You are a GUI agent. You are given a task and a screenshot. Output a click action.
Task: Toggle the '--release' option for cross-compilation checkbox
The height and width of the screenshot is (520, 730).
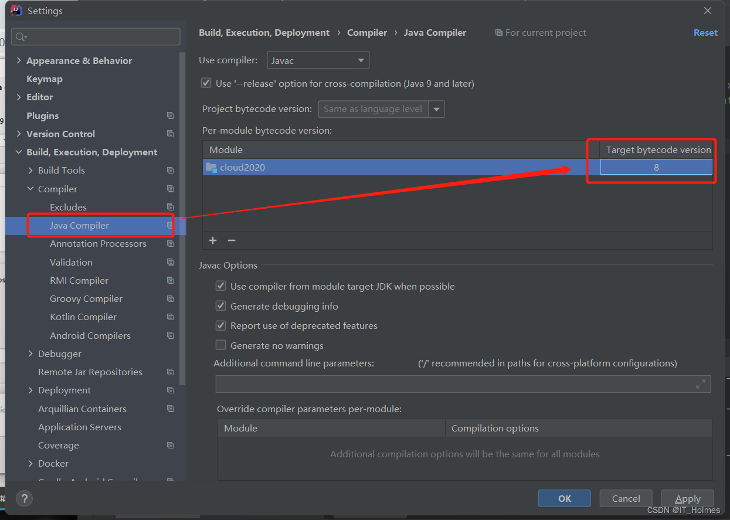(206, 83)
